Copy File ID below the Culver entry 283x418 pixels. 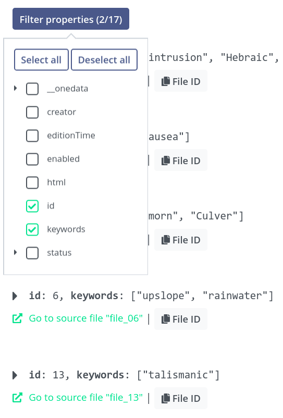181,240
